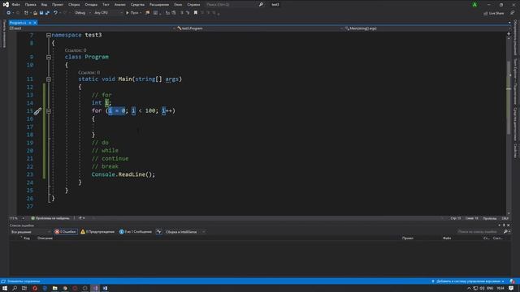Pin the Program.cs tab
This screenshot has height=292, width=520.
tap(29, 23)
